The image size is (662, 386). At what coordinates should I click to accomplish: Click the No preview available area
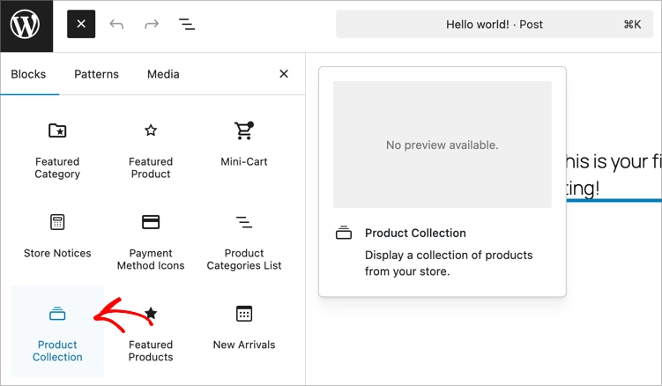click(x=442, y=145)
